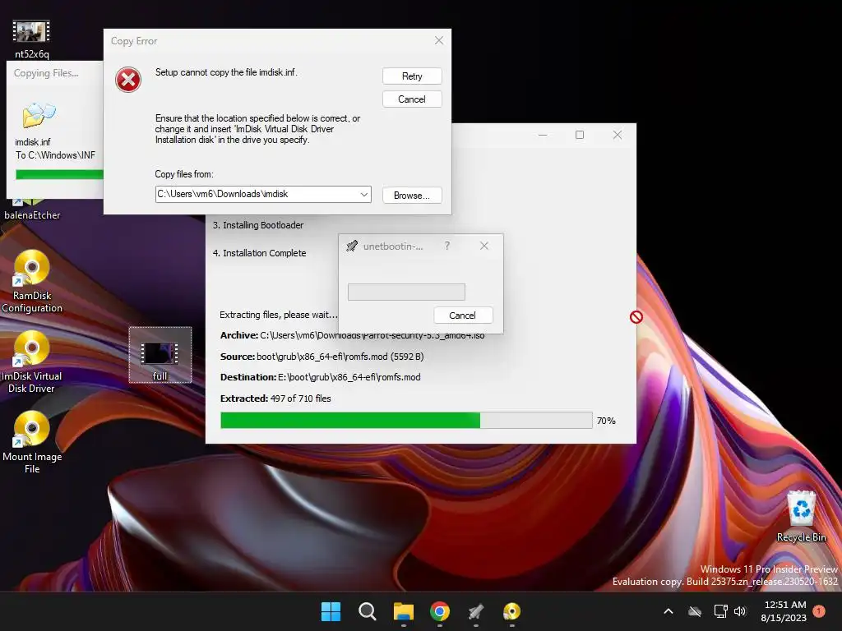
Task: Click the Source romfs.mod line
Action: [322, 357]
